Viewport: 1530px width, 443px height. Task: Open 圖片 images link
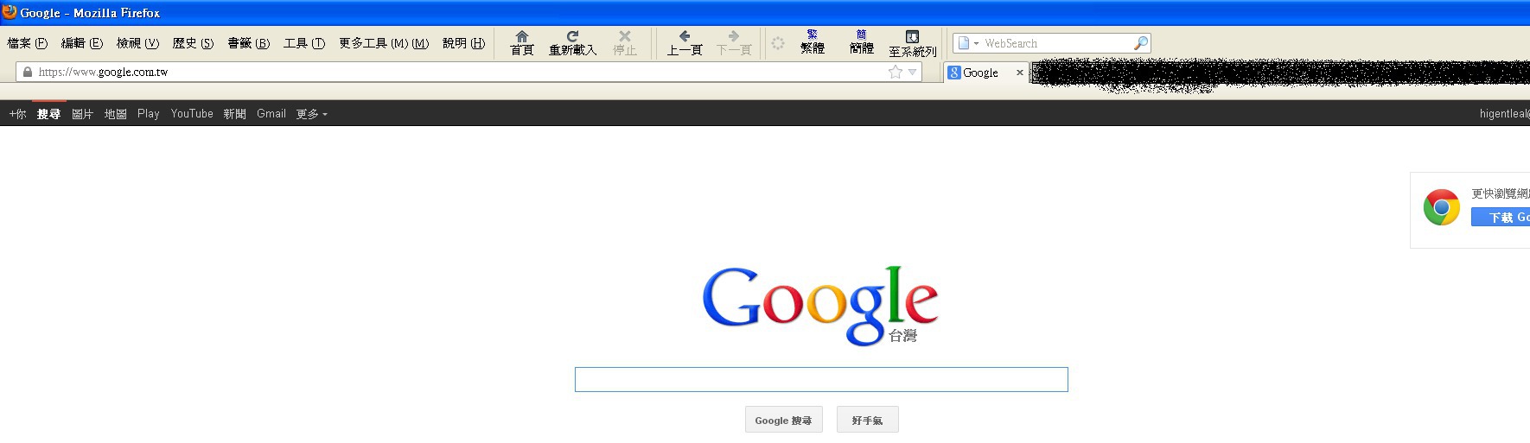point(82,114)
